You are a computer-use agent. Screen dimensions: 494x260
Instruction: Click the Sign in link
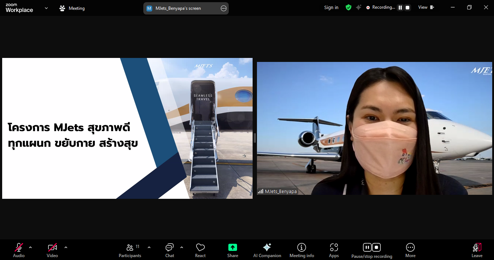point(331,8)
